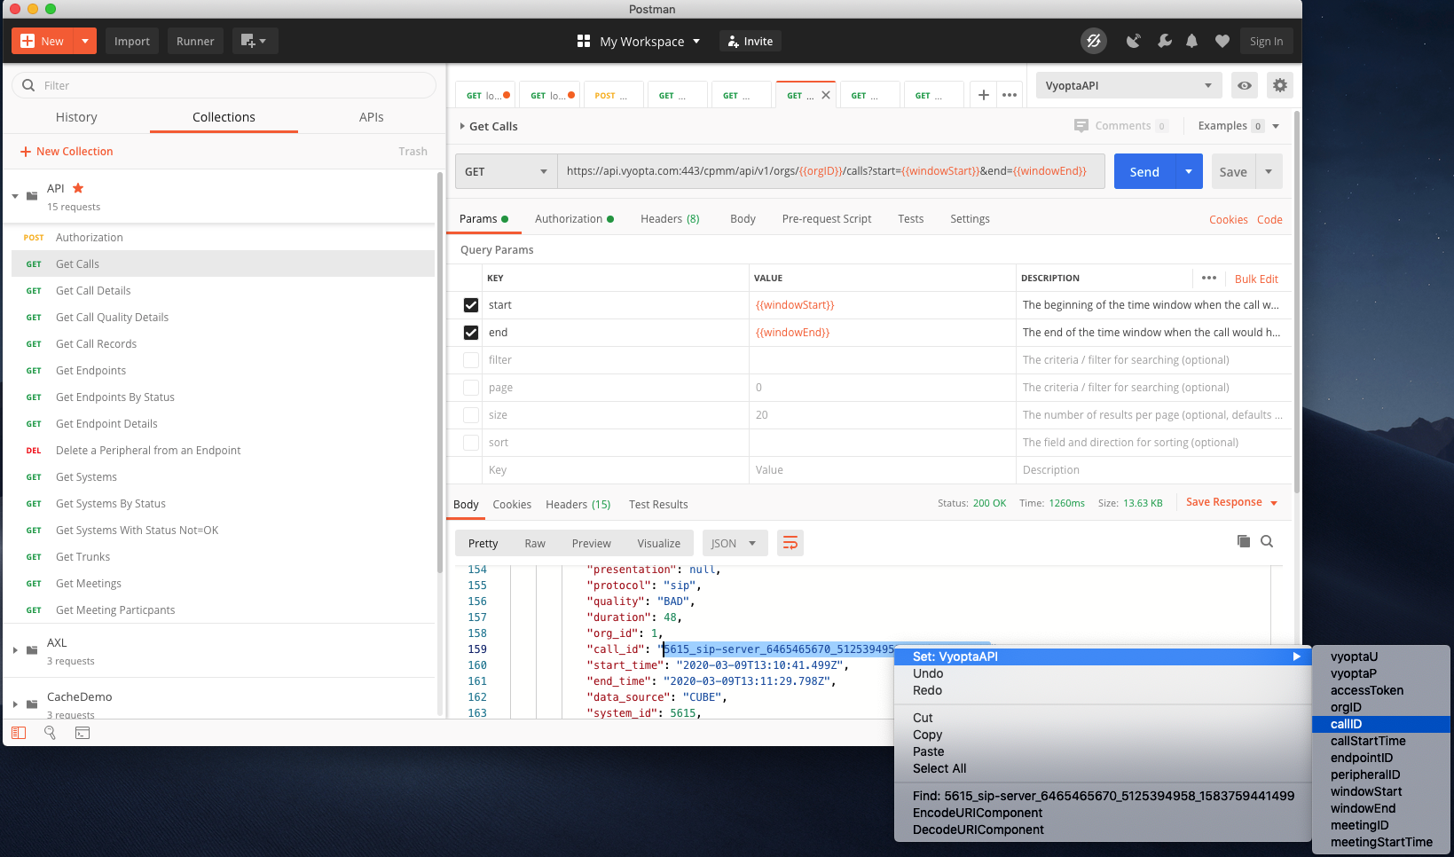The image size is (1454, 857).
Task: Click the new window icon button
Action: [255, 41]
